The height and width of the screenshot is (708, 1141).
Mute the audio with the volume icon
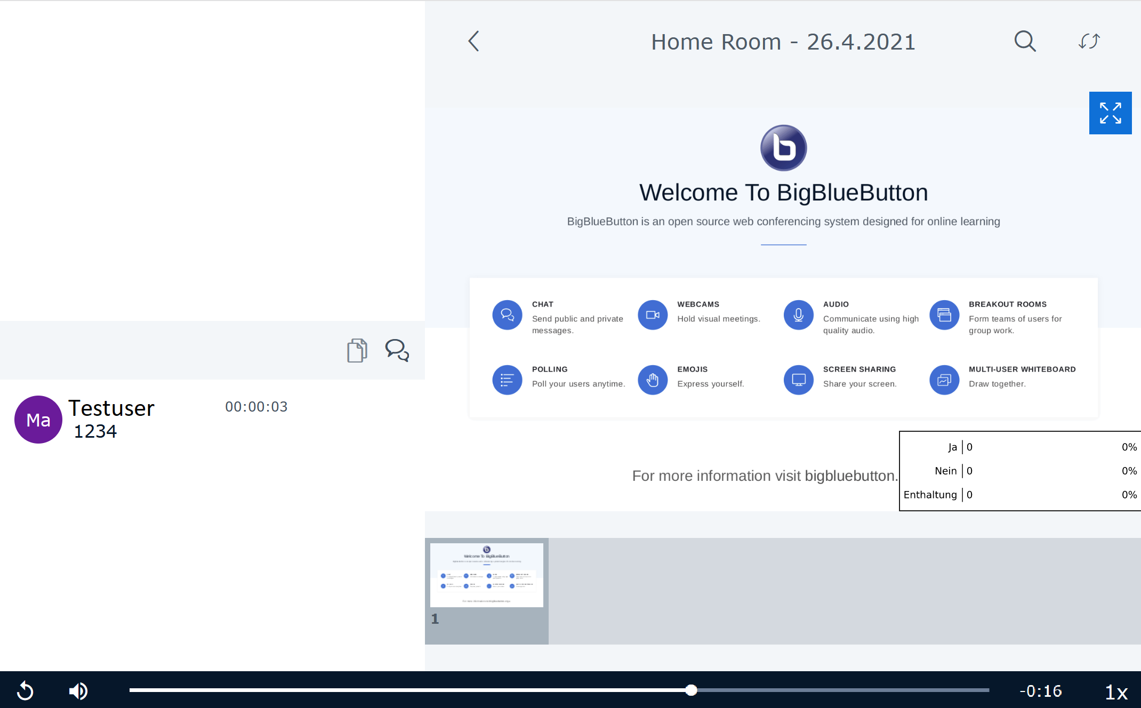pos(78,690)
